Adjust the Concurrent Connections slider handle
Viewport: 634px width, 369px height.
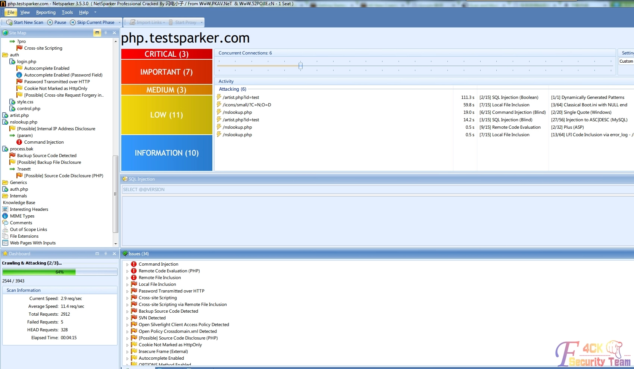(x=300, y=66)
